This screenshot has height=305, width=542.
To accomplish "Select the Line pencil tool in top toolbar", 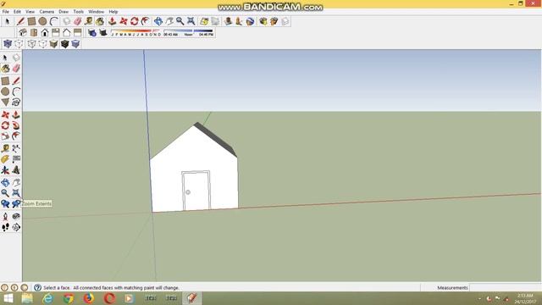I will (20, 21).
